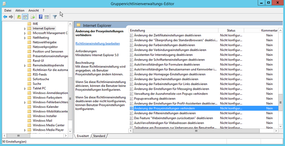Open the Datei menu
This screenshot has height=146, width=285.
(8, 10)
